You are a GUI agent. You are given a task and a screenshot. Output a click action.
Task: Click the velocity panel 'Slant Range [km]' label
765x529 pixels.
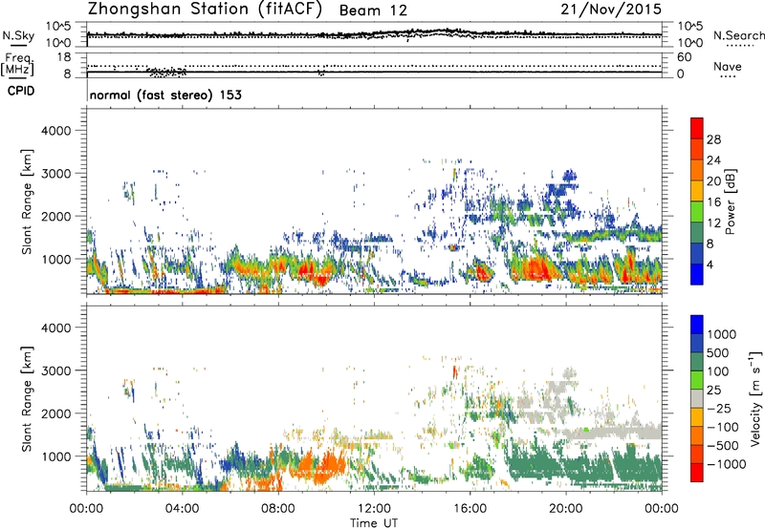27,399
